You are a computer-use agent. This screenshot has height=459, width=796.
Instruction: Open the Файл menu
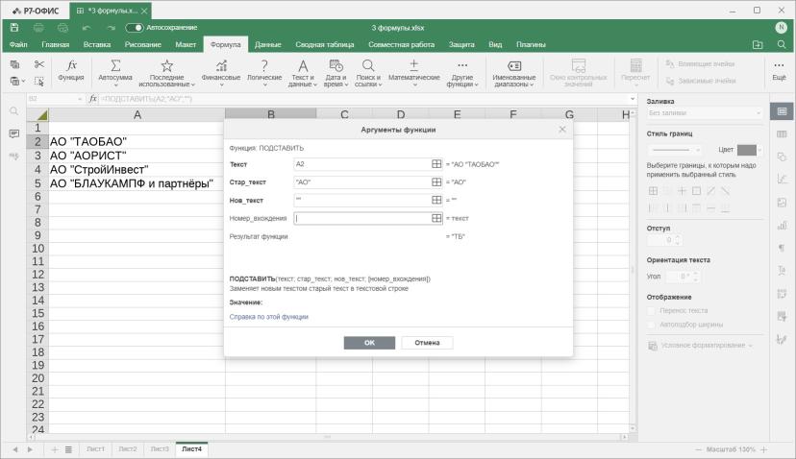pyautogui.click(x=18, y=44)
